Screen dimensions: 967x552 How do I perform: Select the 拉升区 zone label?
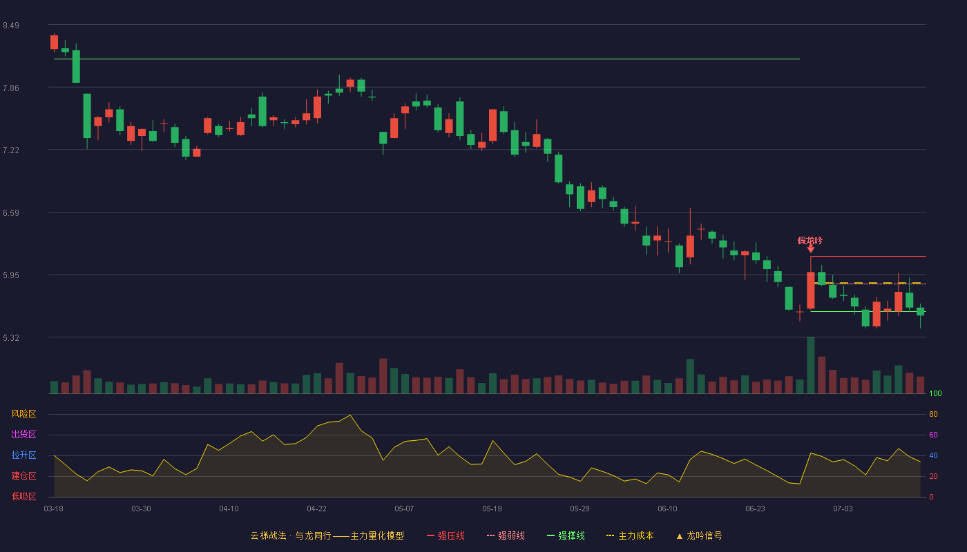point(23,455)
